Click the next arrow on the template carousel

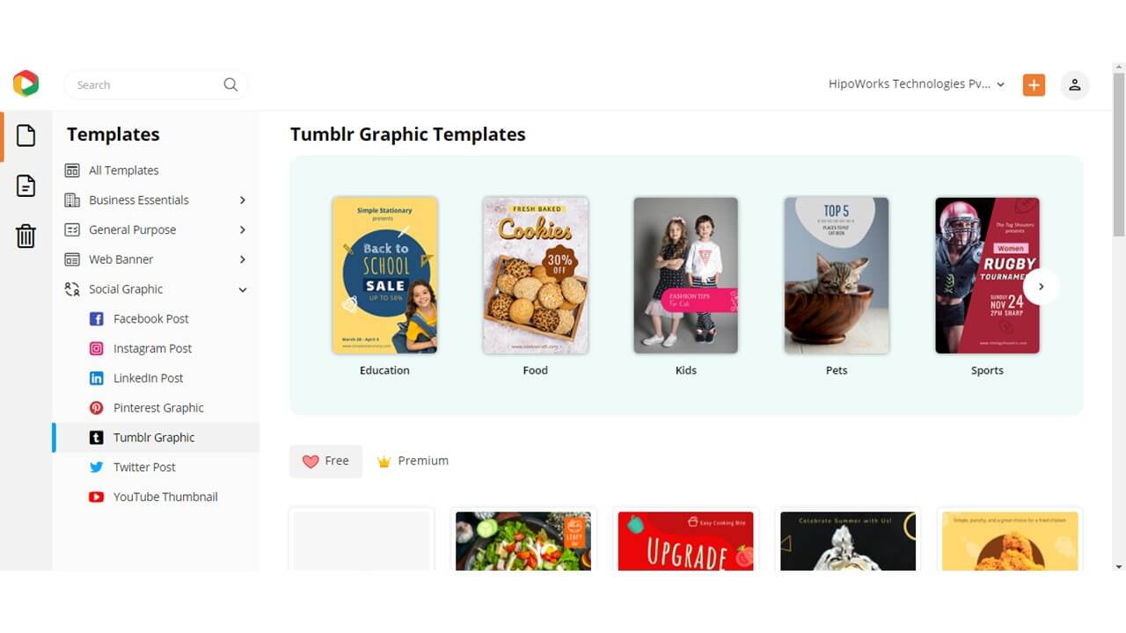coord(1042,287)
